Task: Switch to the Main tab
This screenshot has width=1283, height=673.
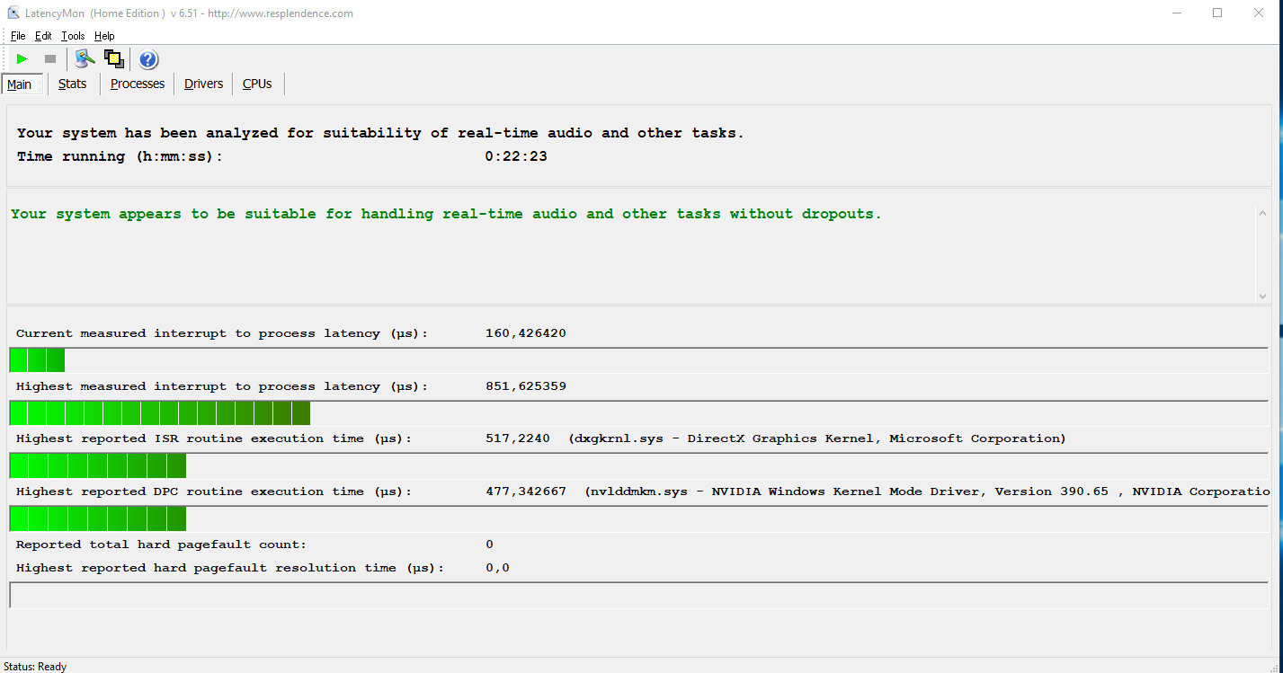Action: (x=19, y=84)
